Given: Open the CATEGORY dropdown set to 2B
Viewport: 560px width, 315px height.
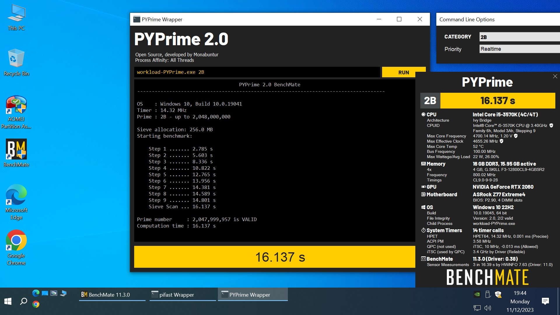Looking at the screenshot, I should click(x=519, y=37).
